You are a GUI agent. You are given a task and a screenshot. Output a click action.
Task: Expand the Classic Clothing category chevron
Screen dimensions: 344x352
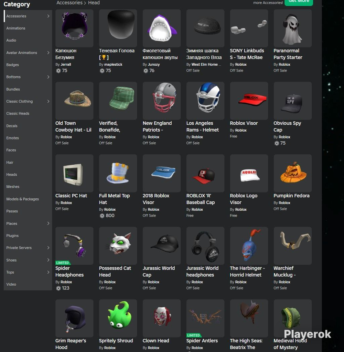[48, 101]
